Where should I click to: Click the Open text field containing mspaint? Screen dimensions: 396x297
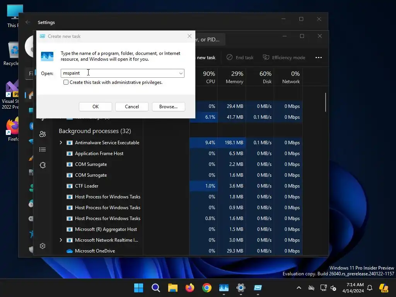[123, 73]
